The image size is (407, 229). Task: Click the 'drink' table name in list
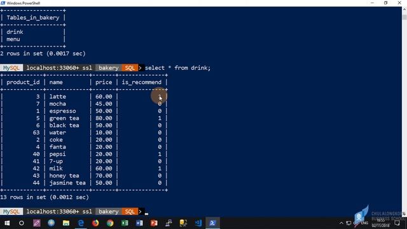[x=15, y=32]
